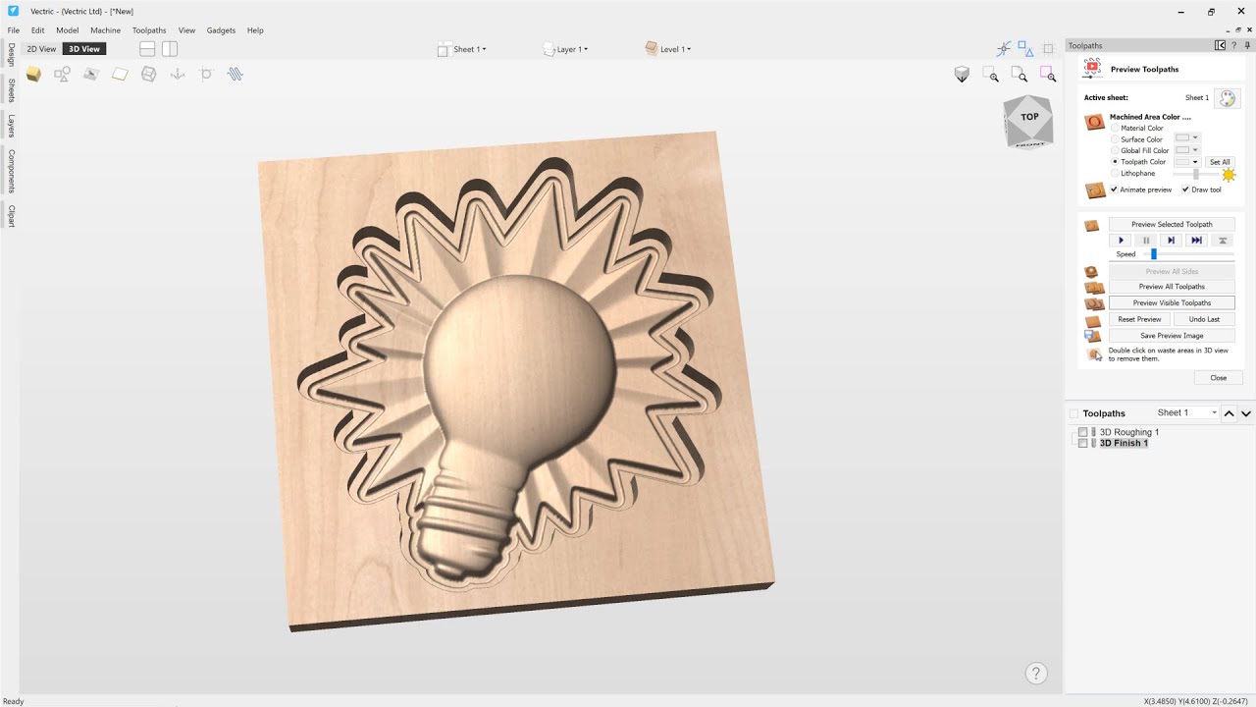
Task: Open the color palette icon beside Sheet 1
Action: coord(1228,98)
